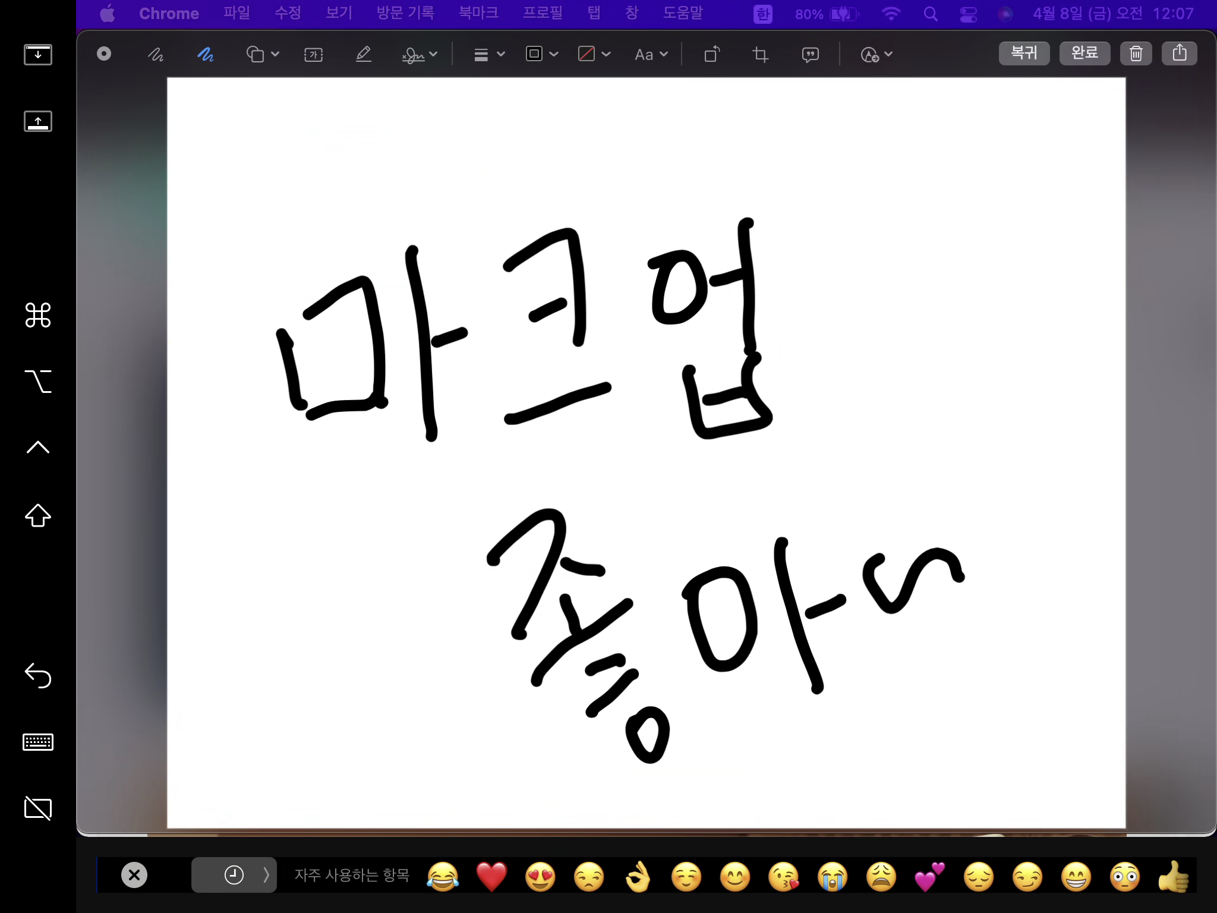1217x913 pixels.
Task: Open the 보기 menu
Action: pos(339,13)
